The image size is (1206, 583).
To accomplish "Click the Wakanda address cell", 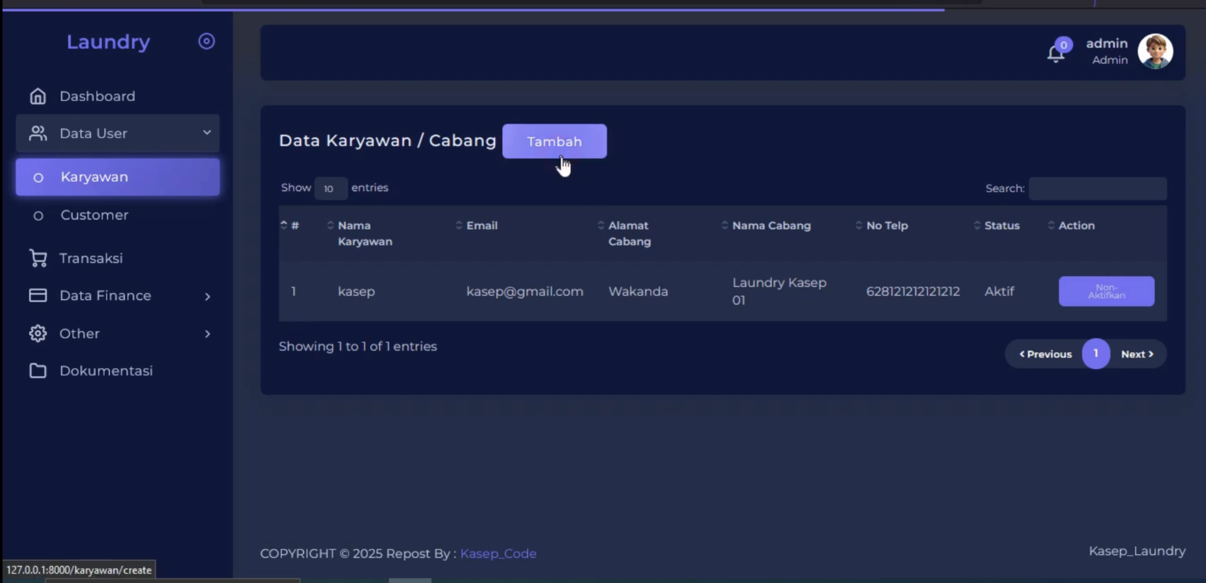I will click(638, 291).
